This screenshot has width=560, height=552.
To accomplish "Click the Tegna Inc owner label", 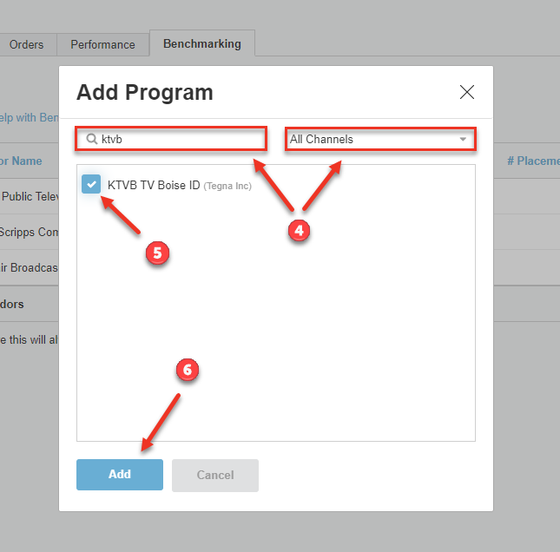I will click(227, 186).
